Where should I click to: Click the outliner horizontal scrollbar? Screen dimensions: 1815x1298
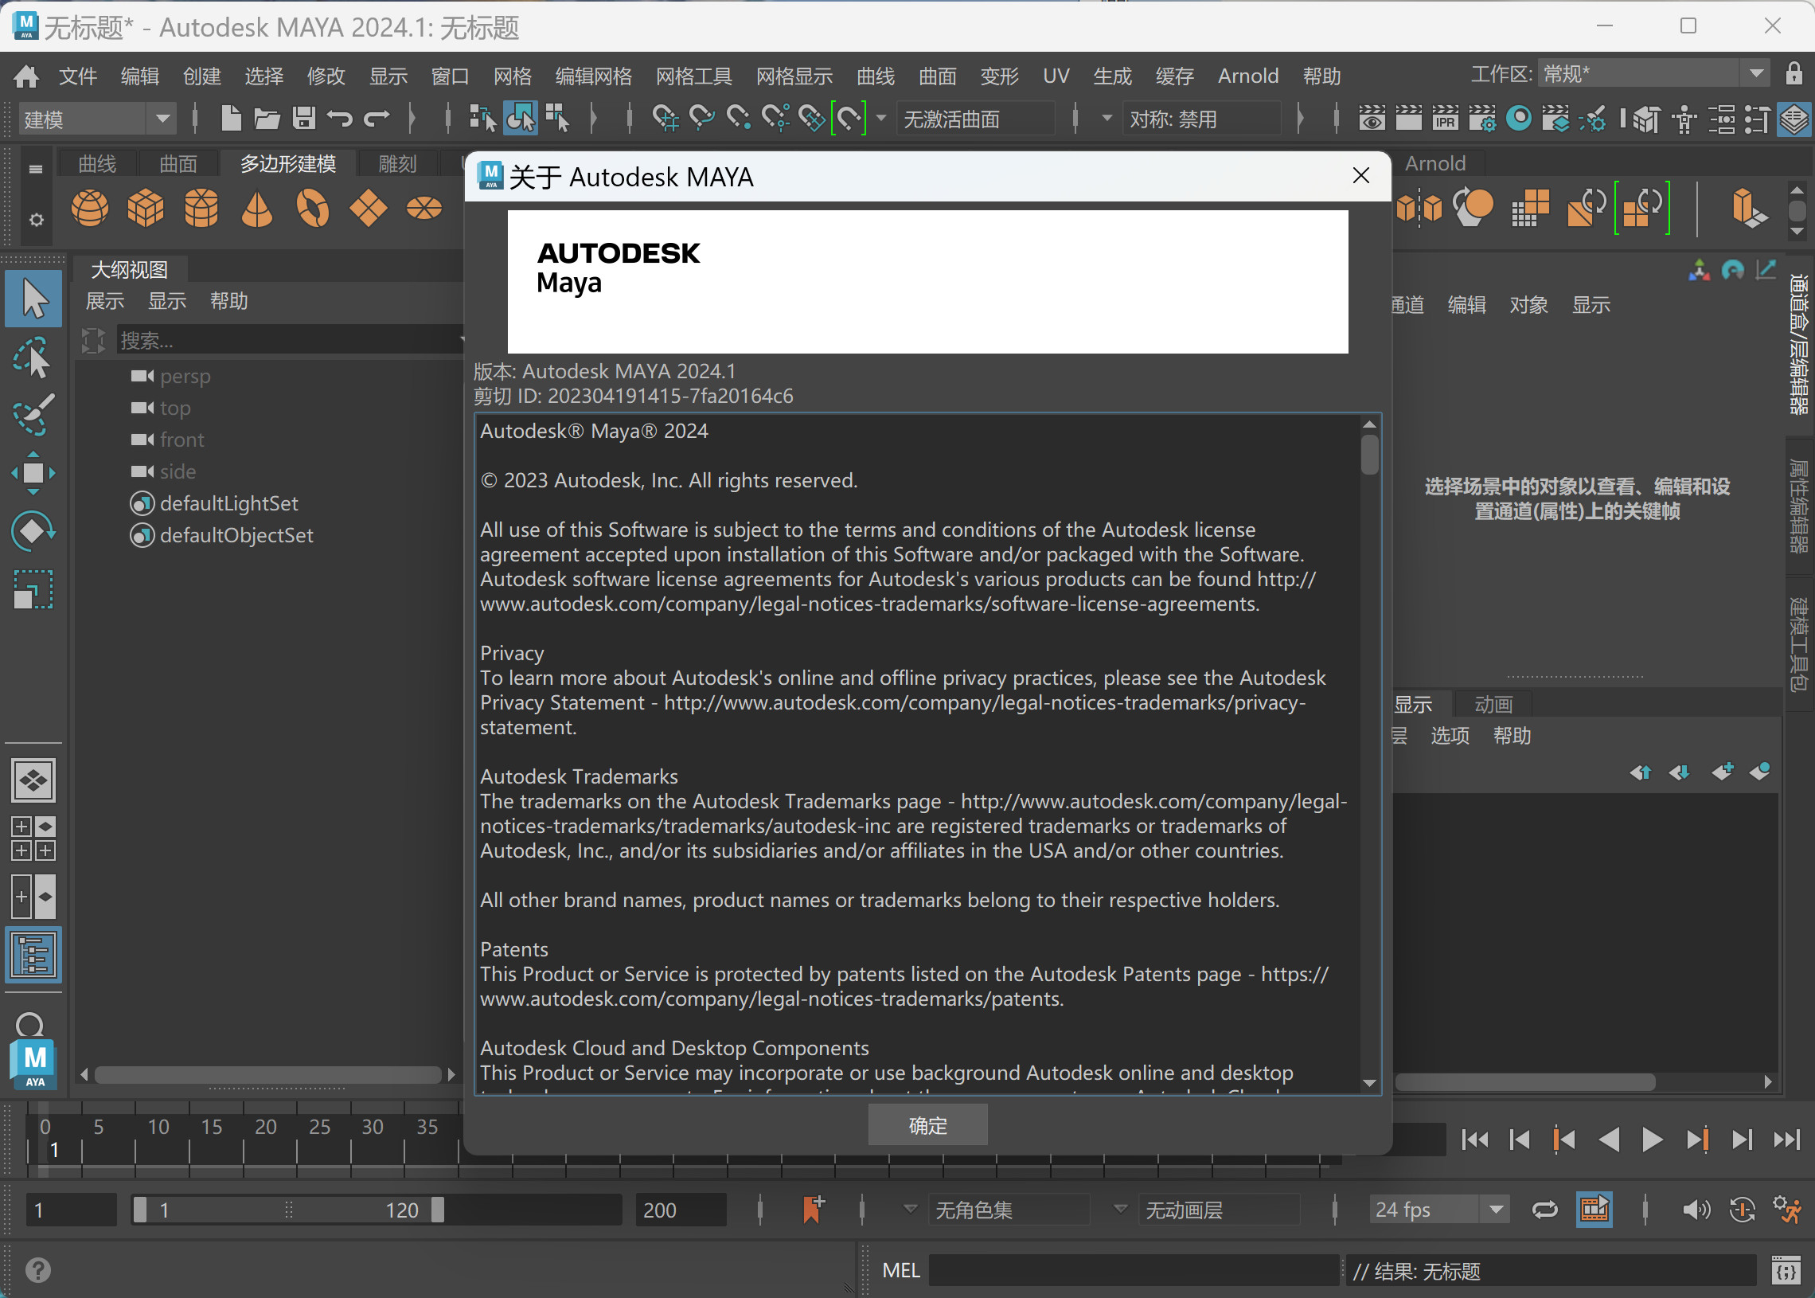268,1074
